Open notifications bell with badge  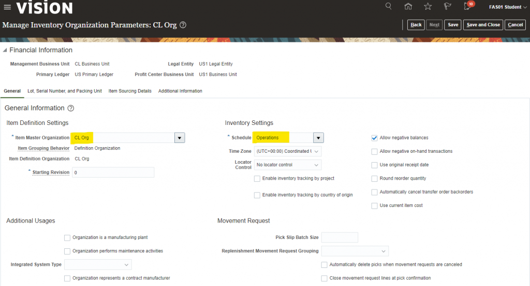467,6
